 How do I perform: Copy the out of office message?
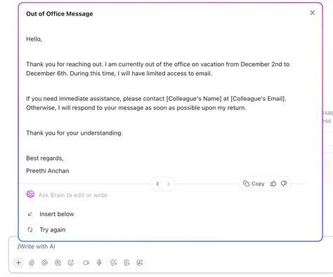pyautogui.click(x=254, y=184)
